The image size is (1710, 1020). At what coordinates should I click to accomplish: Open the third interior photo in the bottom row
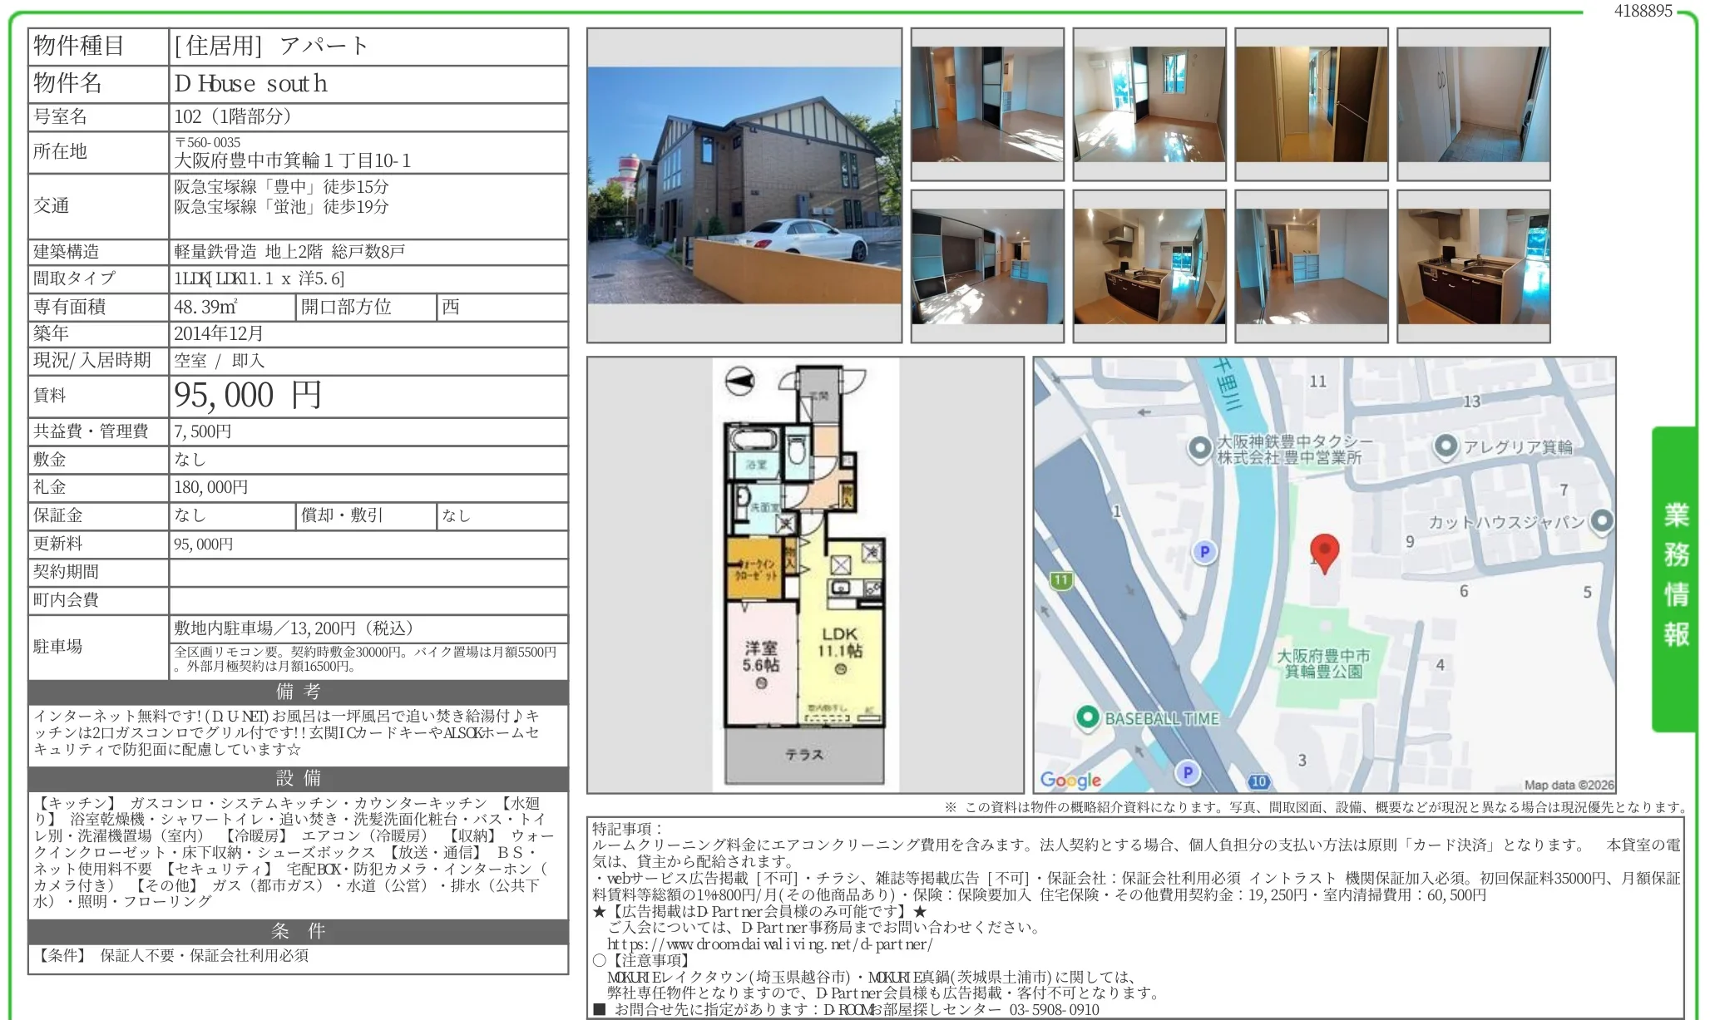(x=1312, y=266)
